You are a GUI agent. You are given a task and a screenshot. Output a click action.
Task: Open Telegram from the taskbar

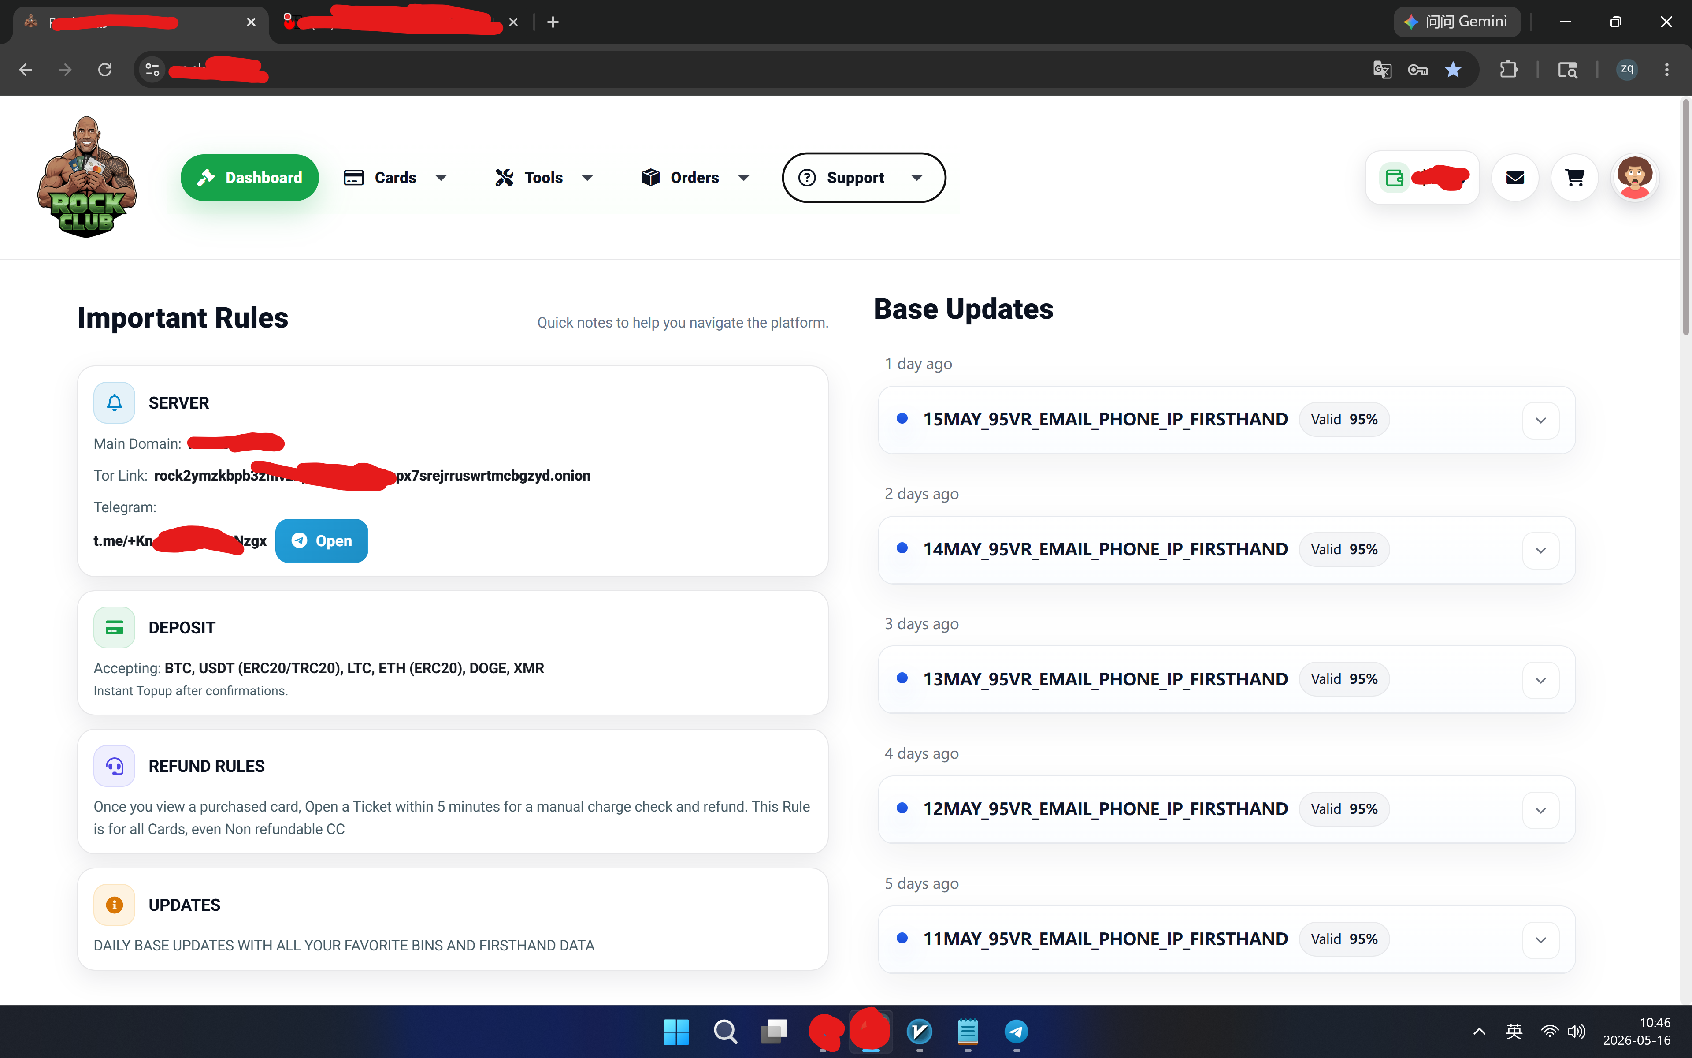coord(1017,1032)
